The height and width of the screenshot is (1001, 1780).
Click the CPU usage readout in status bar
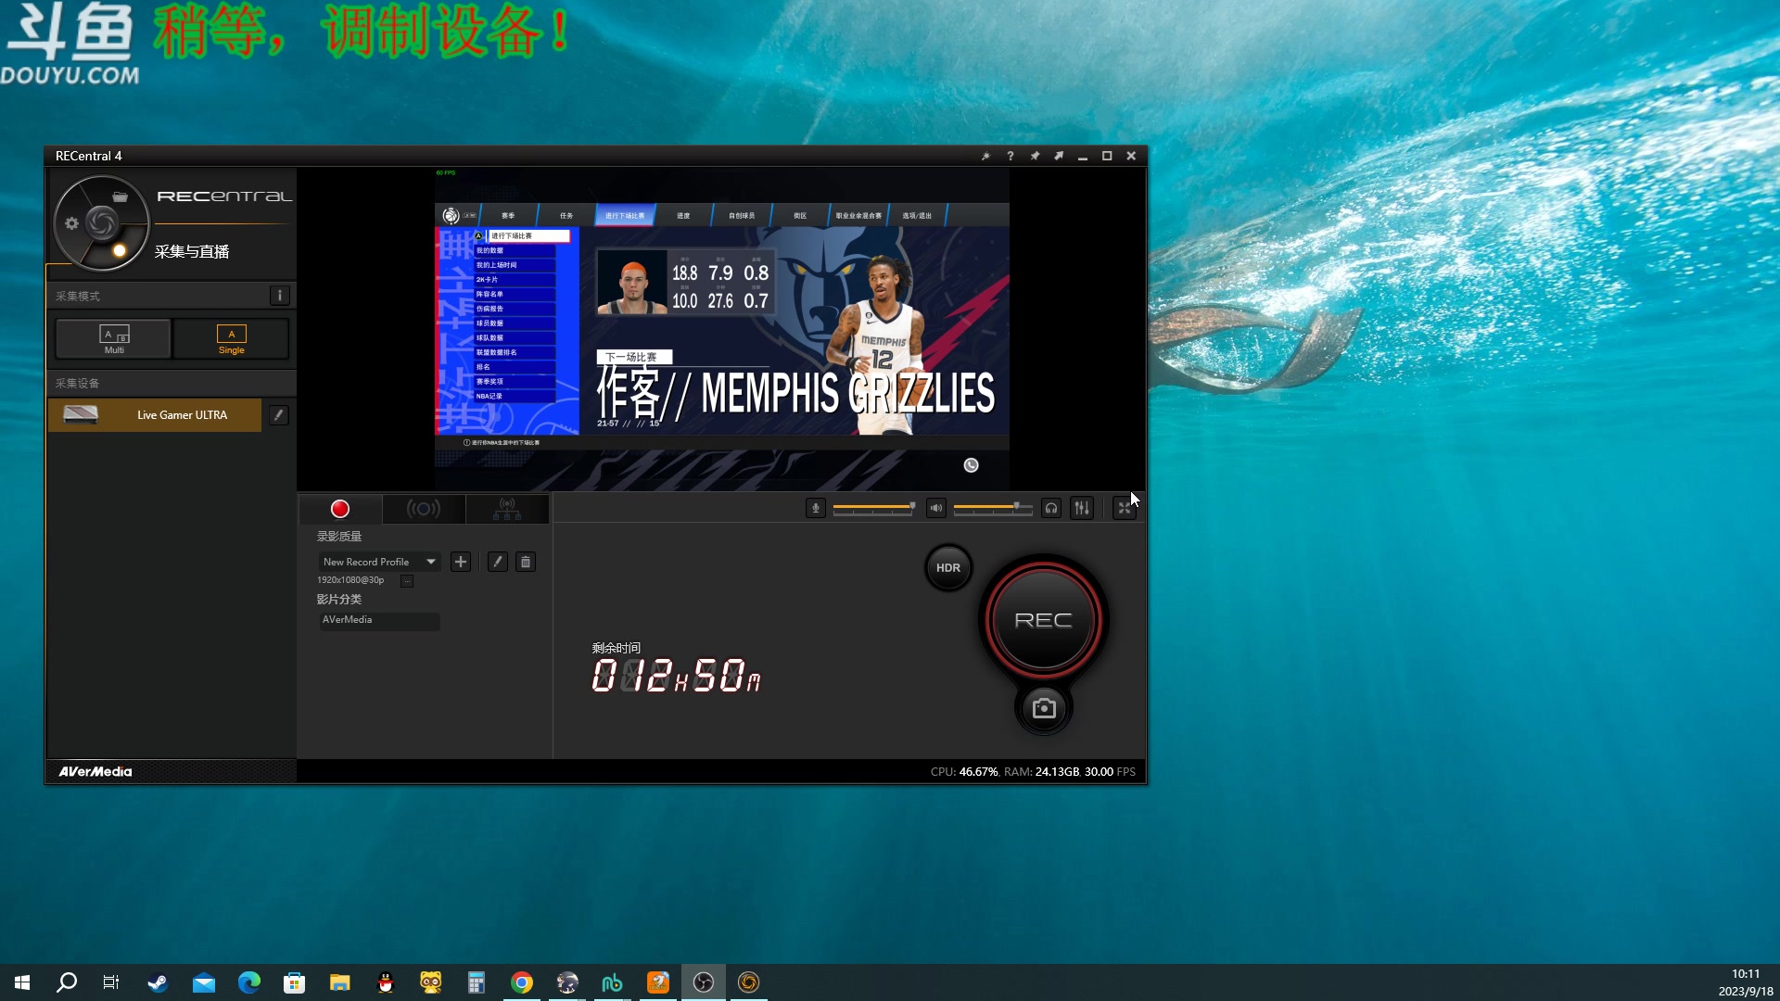click(x=964, y=772)
